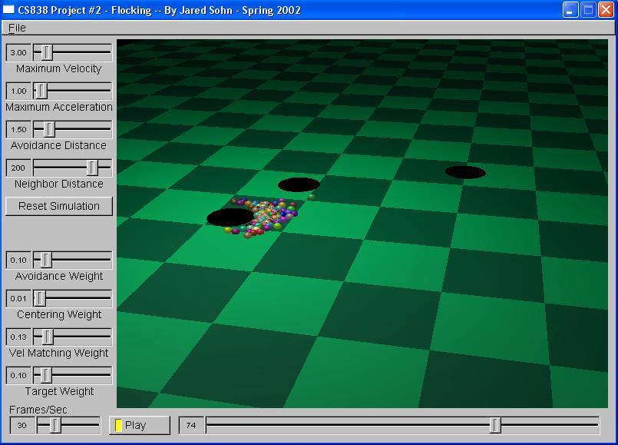618x445 pixels.
Task: Click the Frames/Sec slider handle
Action: pyautogui.click(x=55, y=425)
